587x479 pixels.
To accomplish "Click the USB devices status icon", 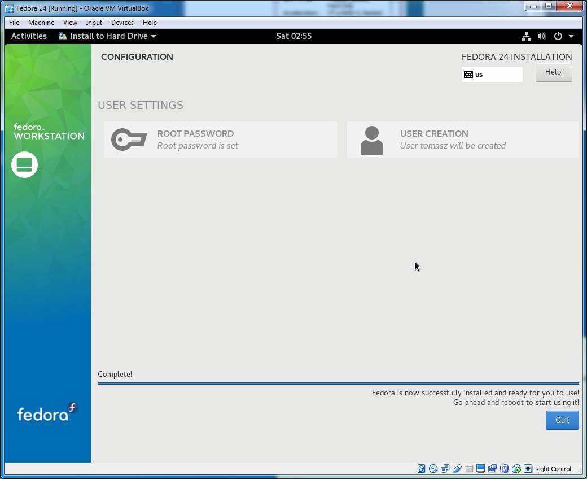I will click(x=457, y=468).
